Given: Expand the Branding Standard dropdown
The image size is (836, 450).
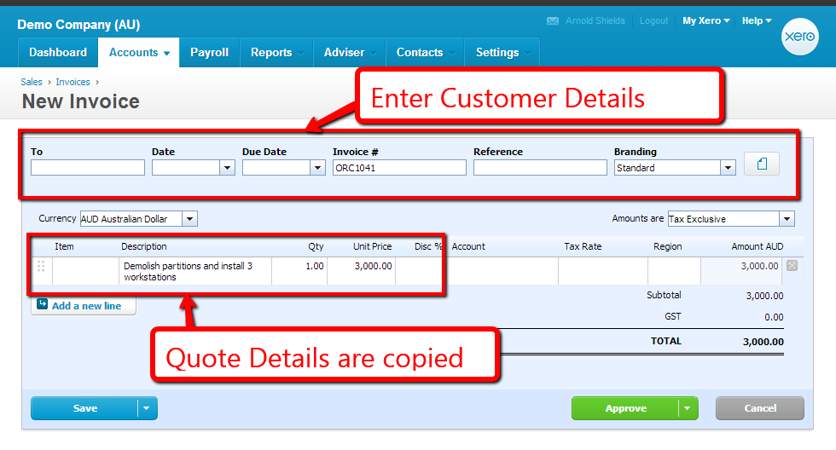Looking at the screenshot, I should [728, 168].
